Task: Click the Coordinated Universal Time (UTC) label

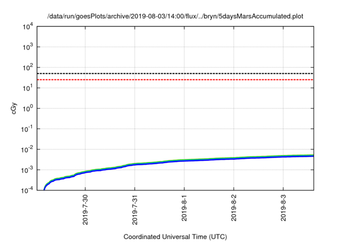Action: [175, 237]
